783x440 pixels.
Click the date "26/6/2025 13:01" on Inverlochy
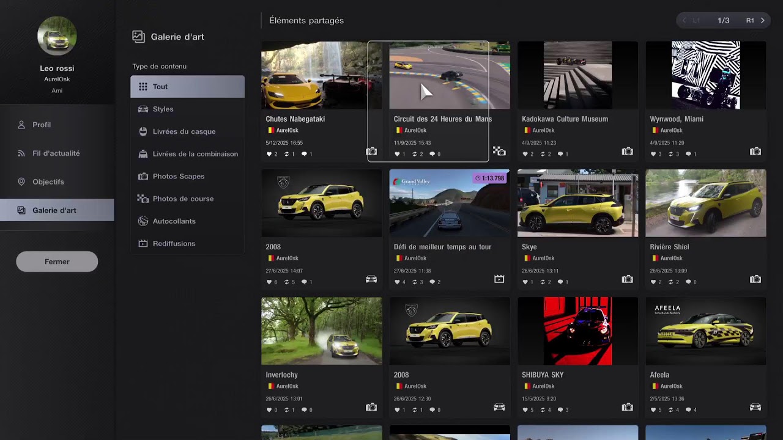coord(284,398)
